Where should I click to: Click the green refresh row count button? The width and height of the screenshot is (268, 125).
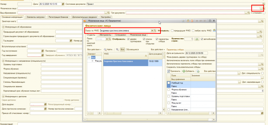(x=197, y=39)
